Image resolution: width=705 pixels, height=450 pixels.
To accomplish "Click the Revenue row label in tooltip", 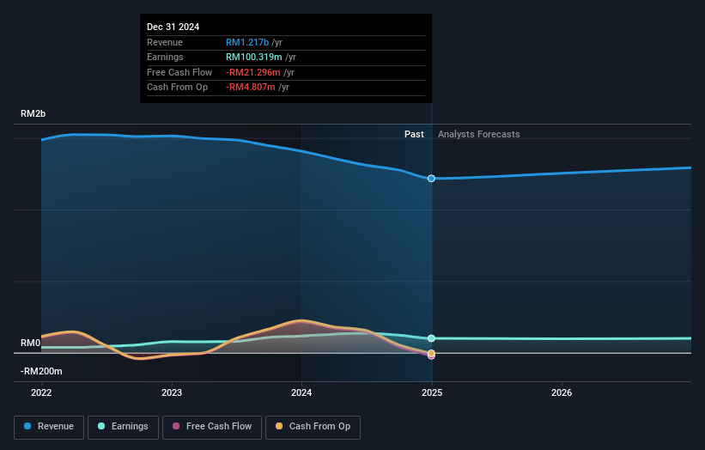I will point(165,42).
